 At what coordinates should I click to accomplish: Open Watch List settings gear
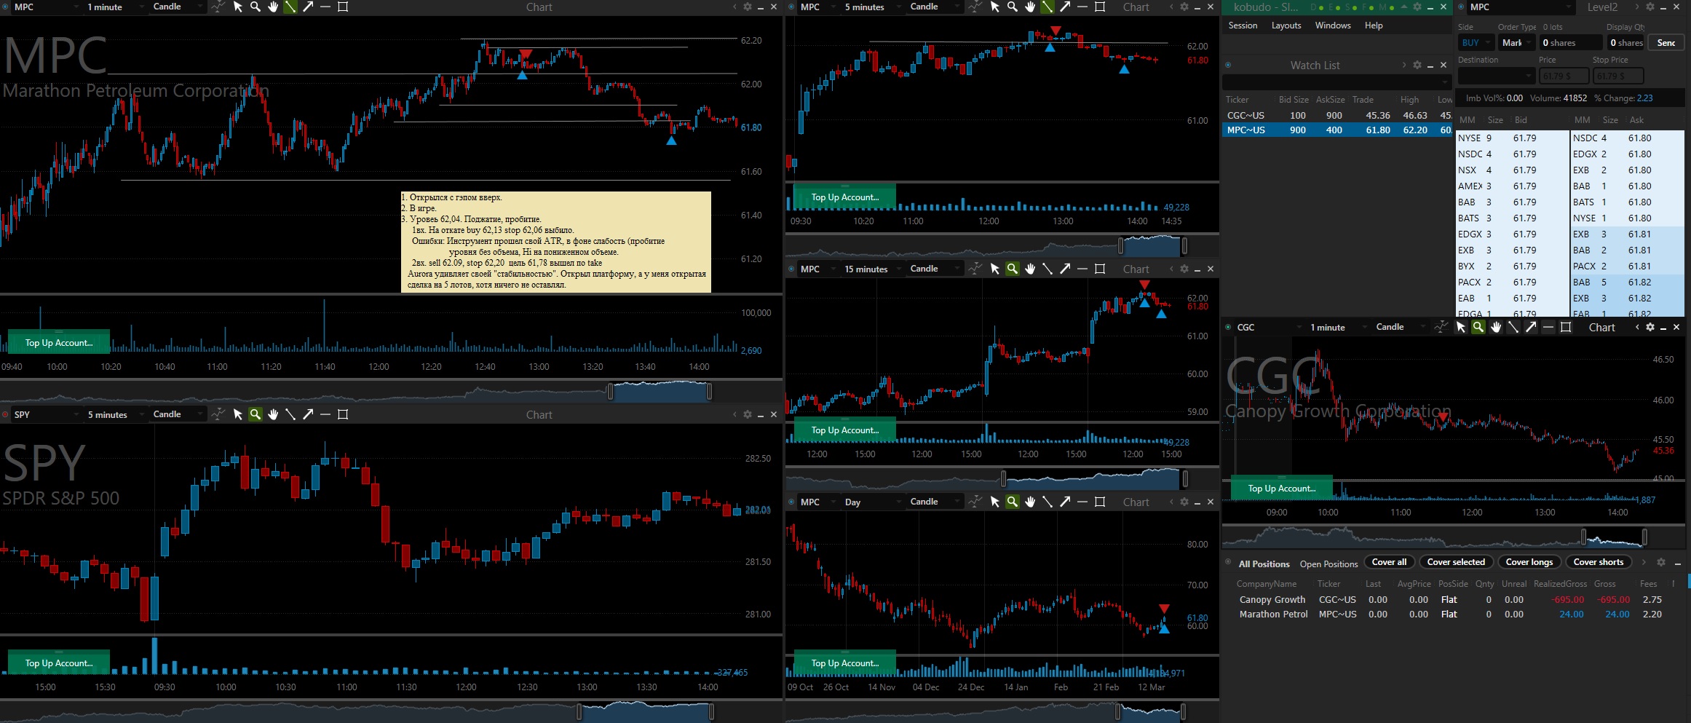[1417, 65]
